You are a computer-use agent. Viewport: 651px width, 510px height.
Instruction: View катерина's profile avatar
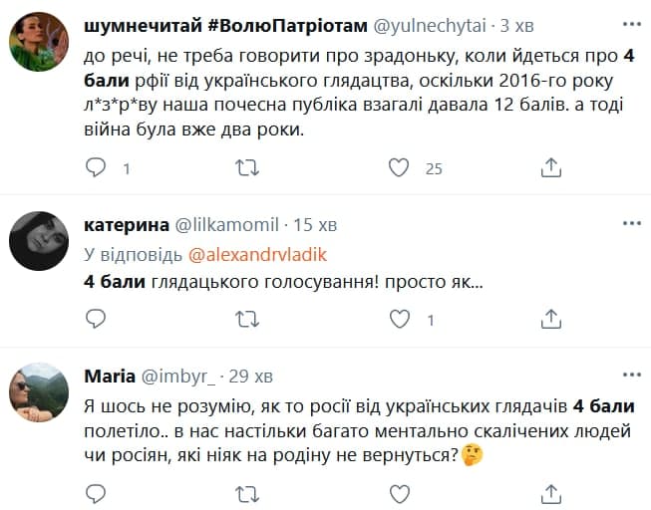[x=38, y=240]
